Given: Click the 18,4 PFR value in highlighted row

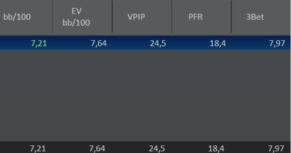Looking at the screenshot, I should [x=218, y=44].
